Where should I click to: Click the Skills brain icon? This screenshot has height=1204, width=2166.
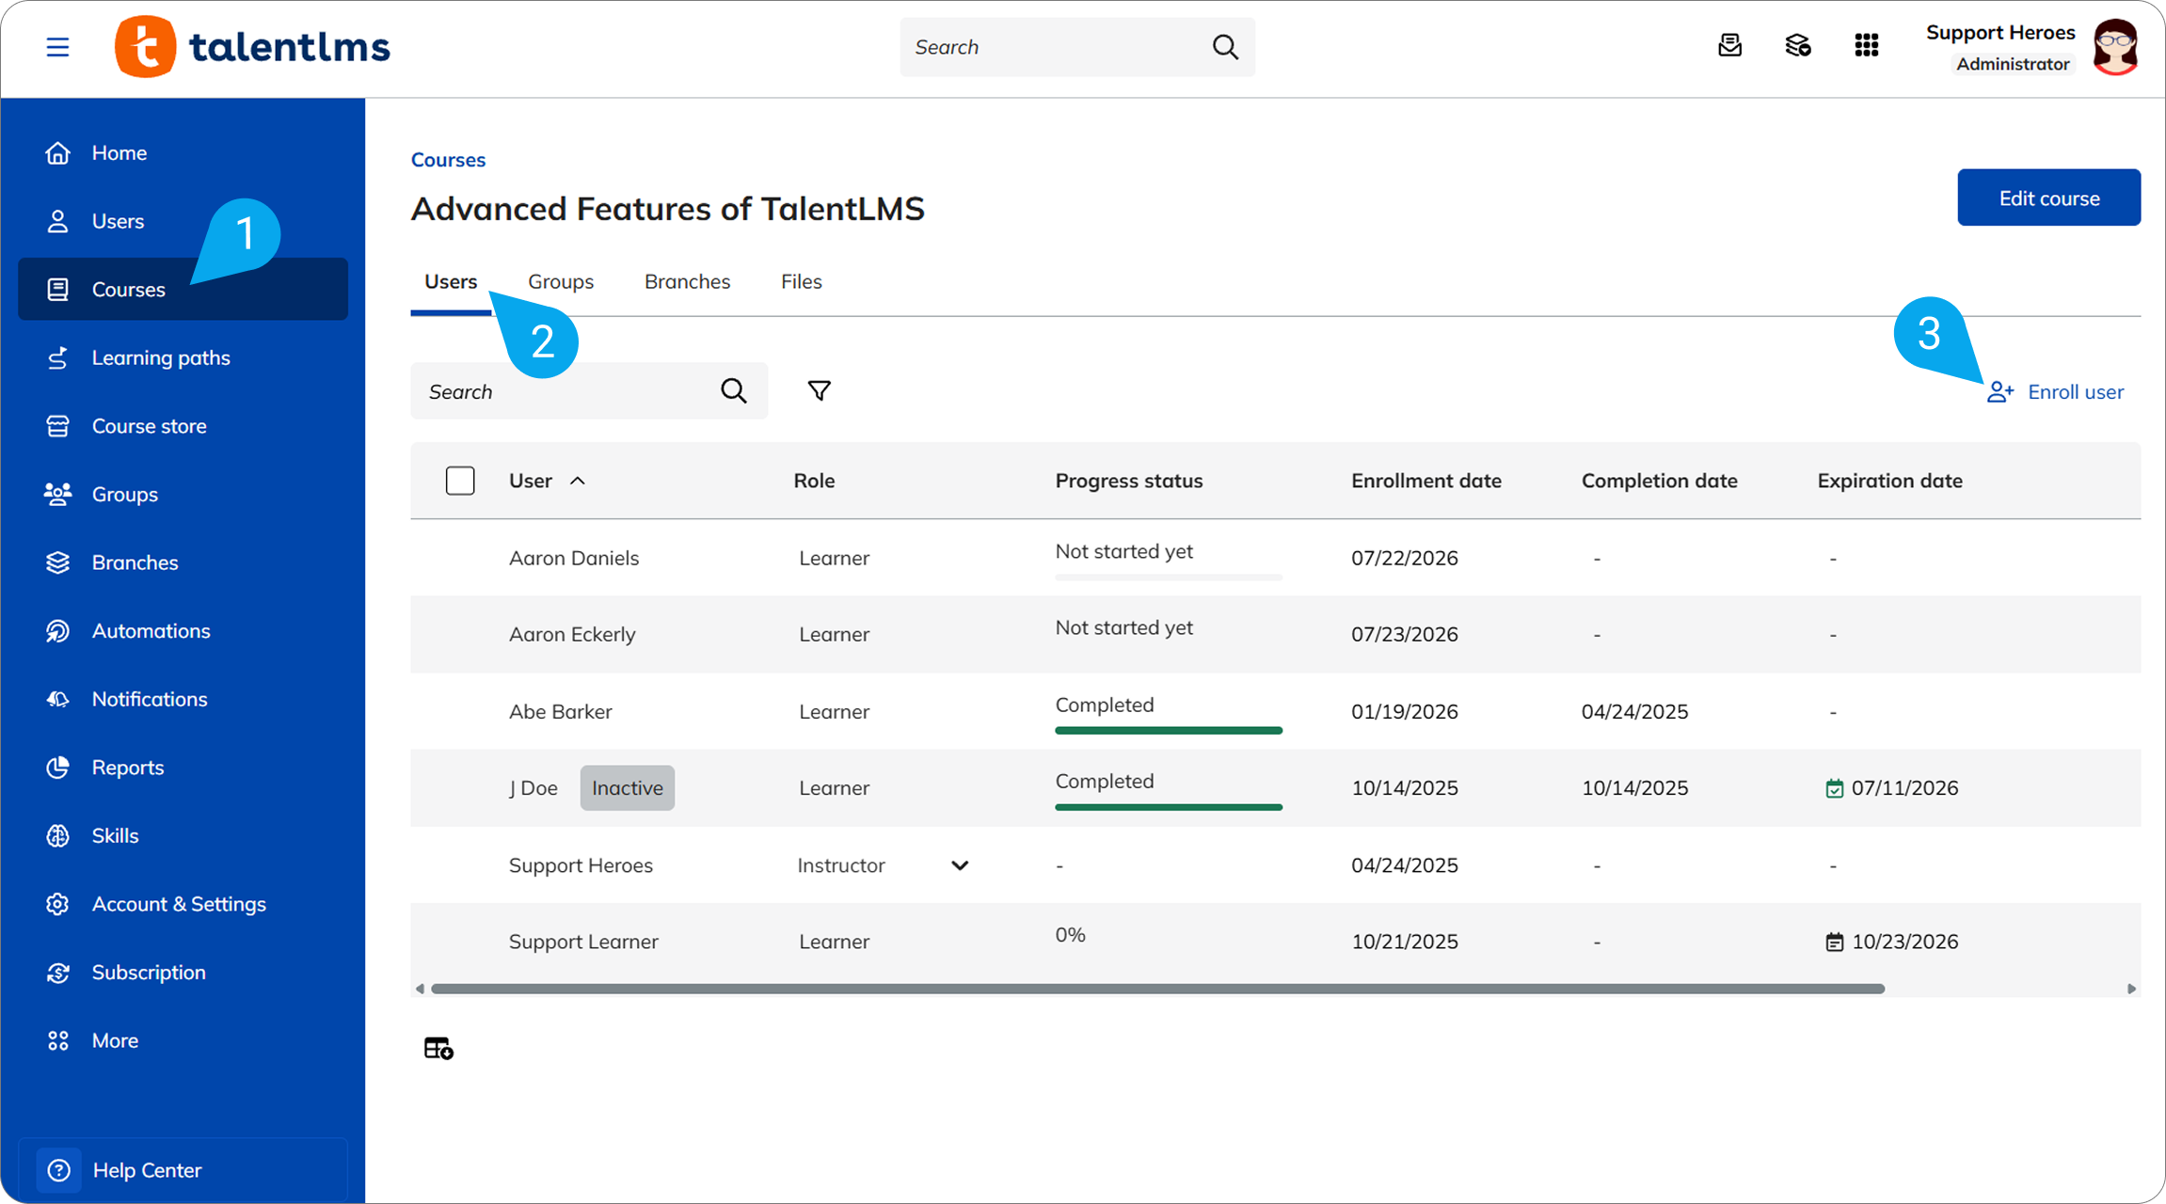(x=57, y=835)
